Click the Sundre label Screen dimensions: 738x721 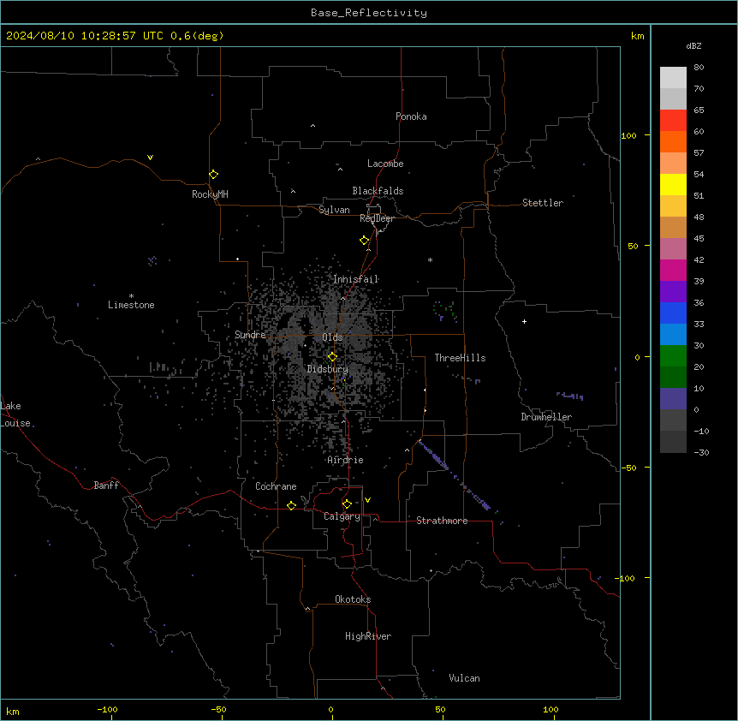coord(250,335)
